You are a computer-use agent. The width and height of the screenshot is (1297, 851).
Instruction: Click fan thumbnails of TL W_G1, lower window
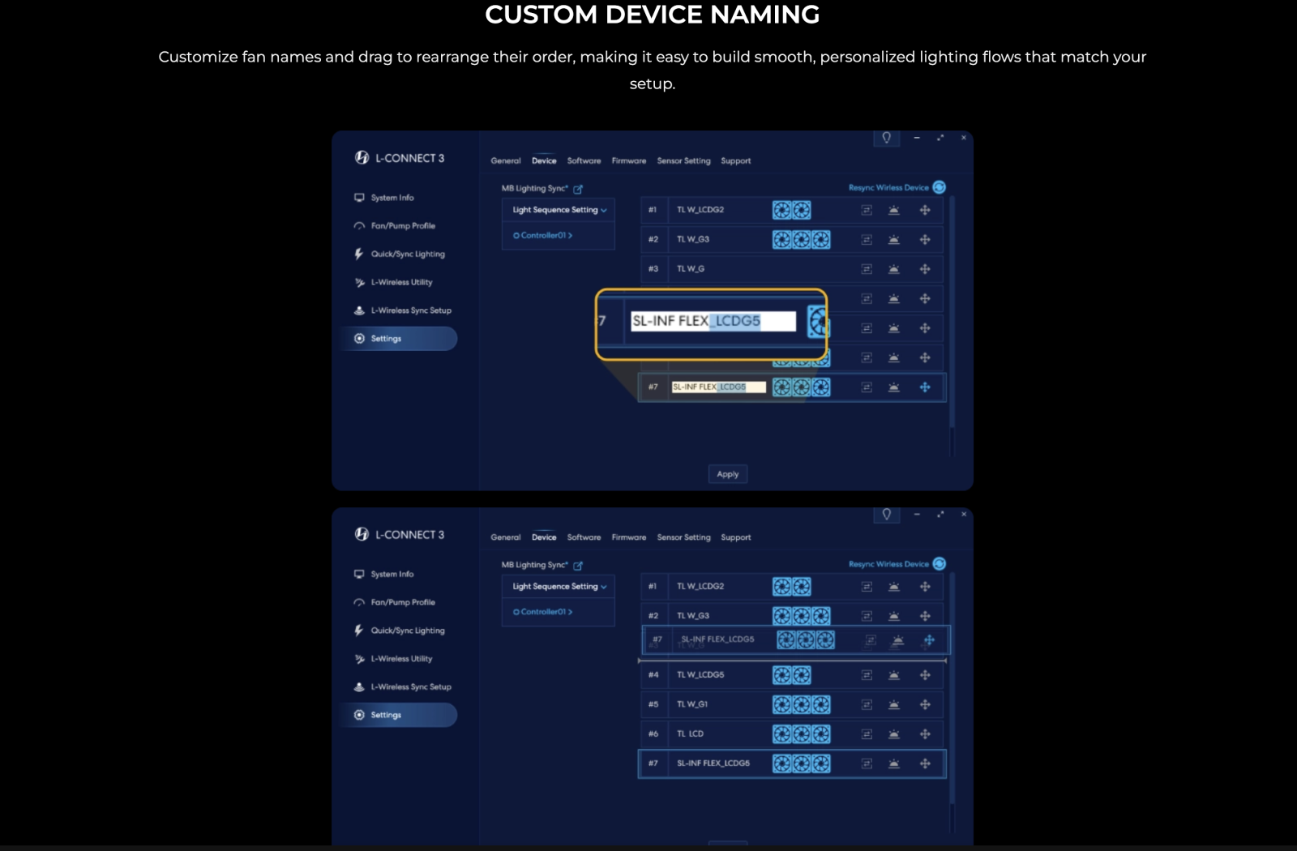[x=802, y=705]
